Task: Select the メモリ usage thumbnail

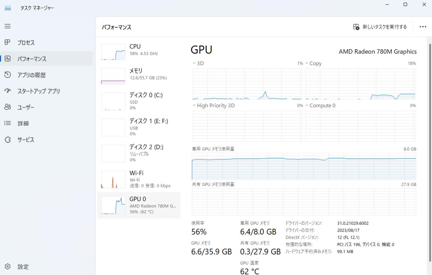Action: pos(113,76)
